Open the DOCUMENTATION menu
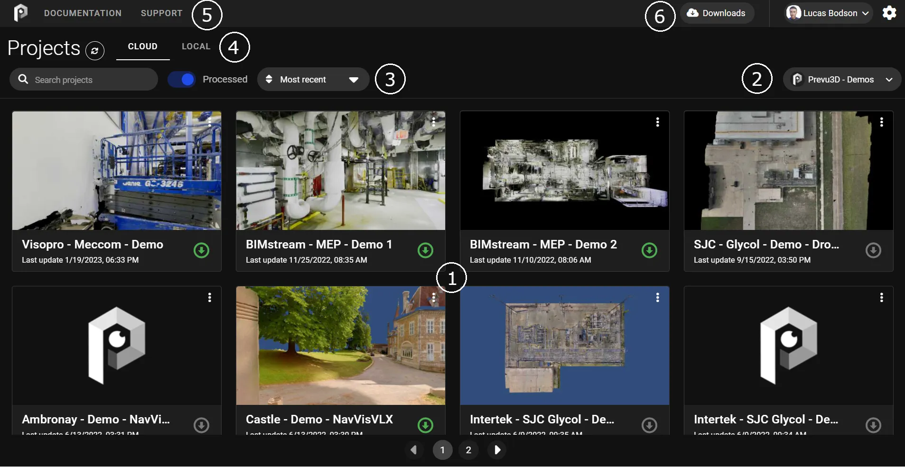The height and width of the screenshot is (467, 905). point(83,13)
